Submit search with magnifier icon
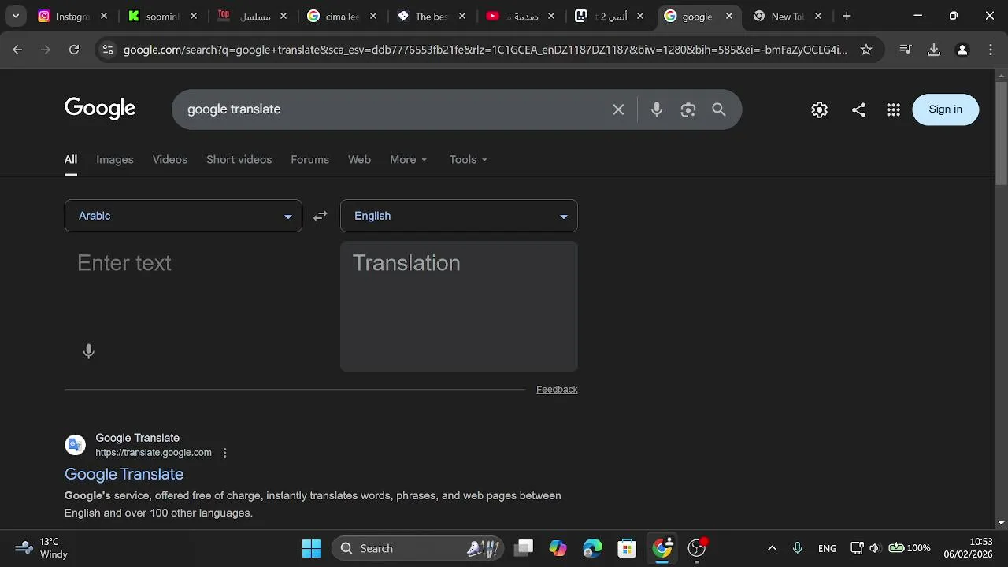1008x567 pixels. pos(719,109)
